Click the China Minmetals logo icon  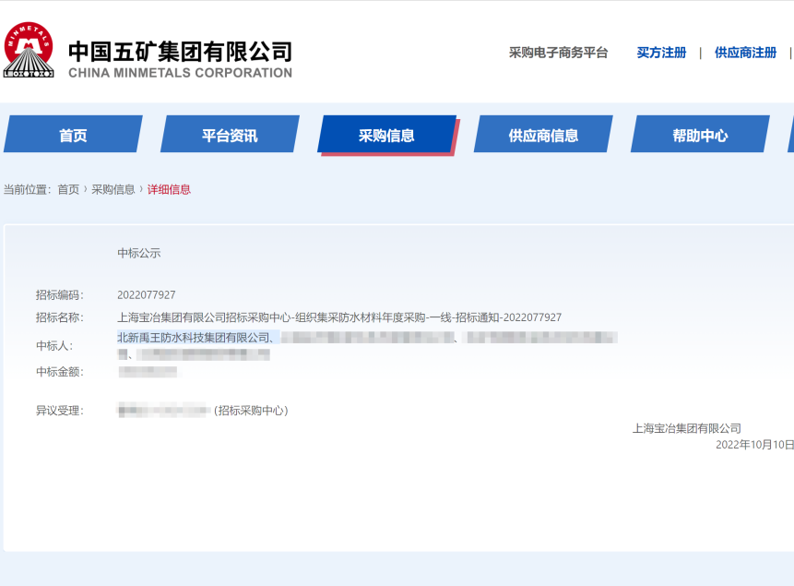point(29,50)
